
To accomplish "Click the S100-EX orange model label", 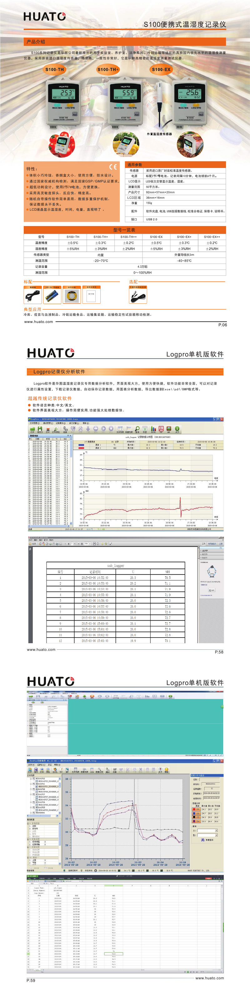I will 161,69.
